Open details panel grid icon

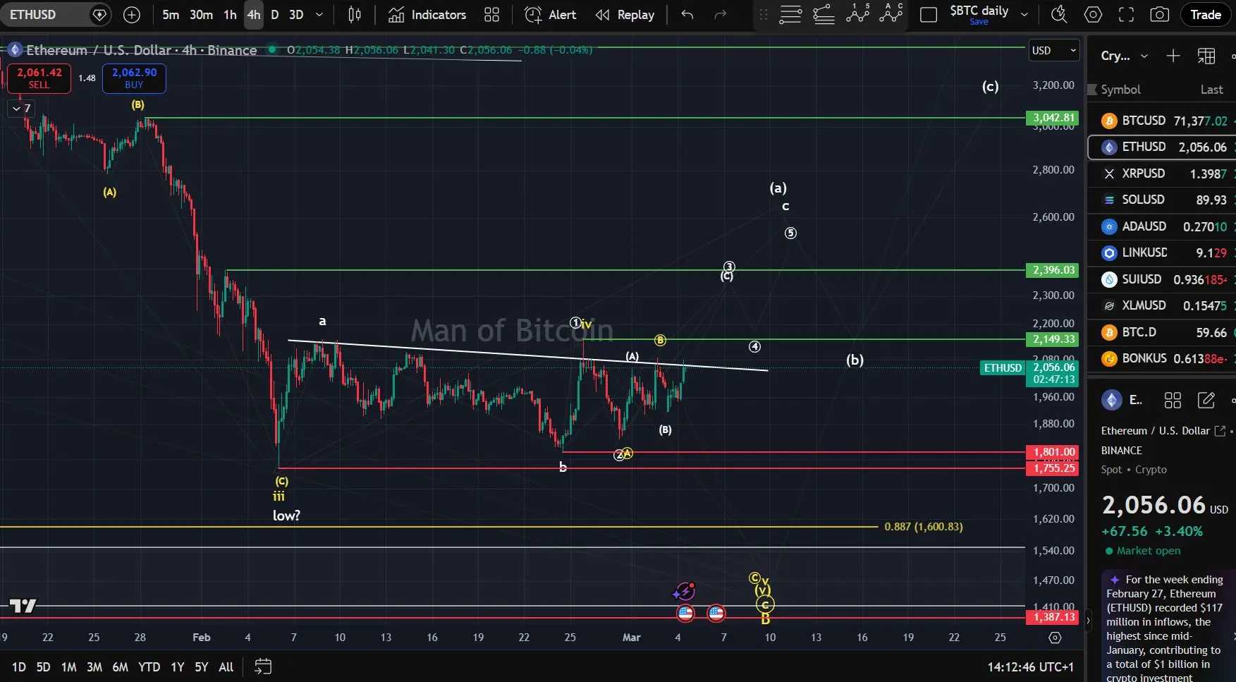point(1173,401)
